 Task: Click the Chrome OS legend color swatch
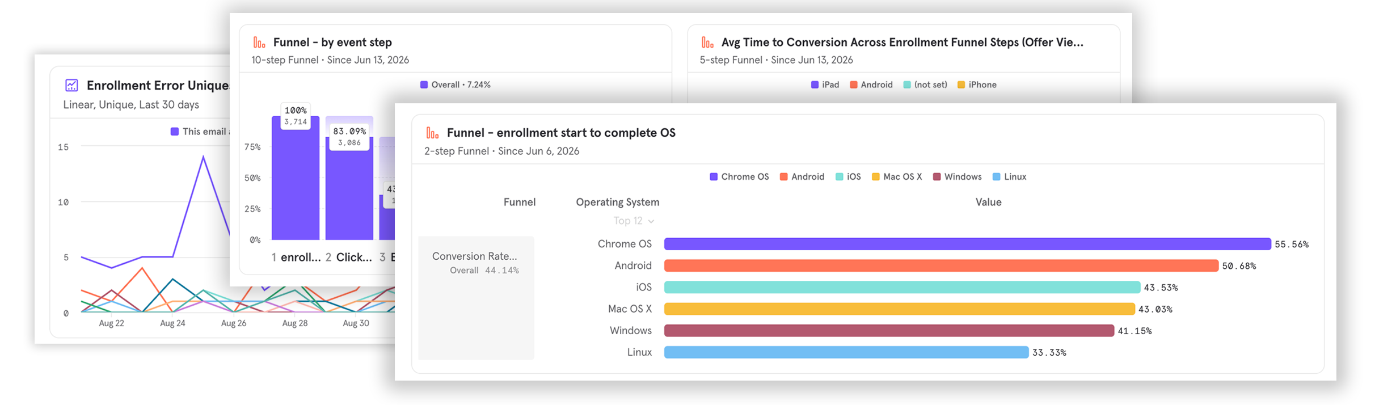714,177
